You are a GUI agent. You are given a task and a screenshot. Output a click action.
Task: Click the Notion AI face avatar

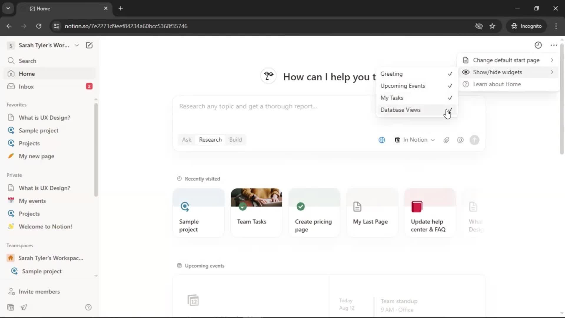click(268, 76)
